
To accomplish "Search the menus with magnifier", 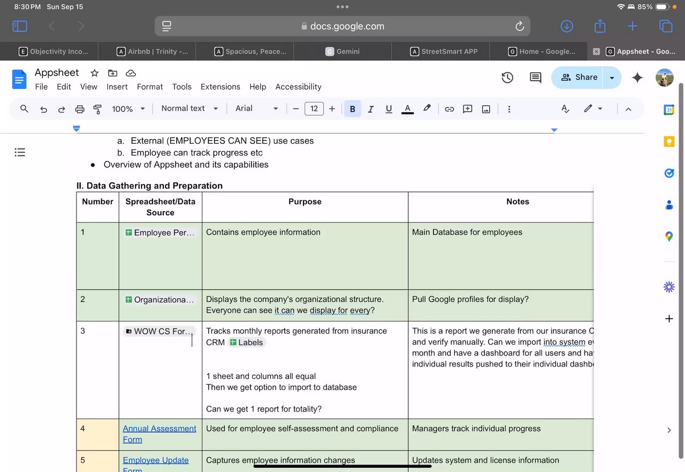I will coord(24,109).
